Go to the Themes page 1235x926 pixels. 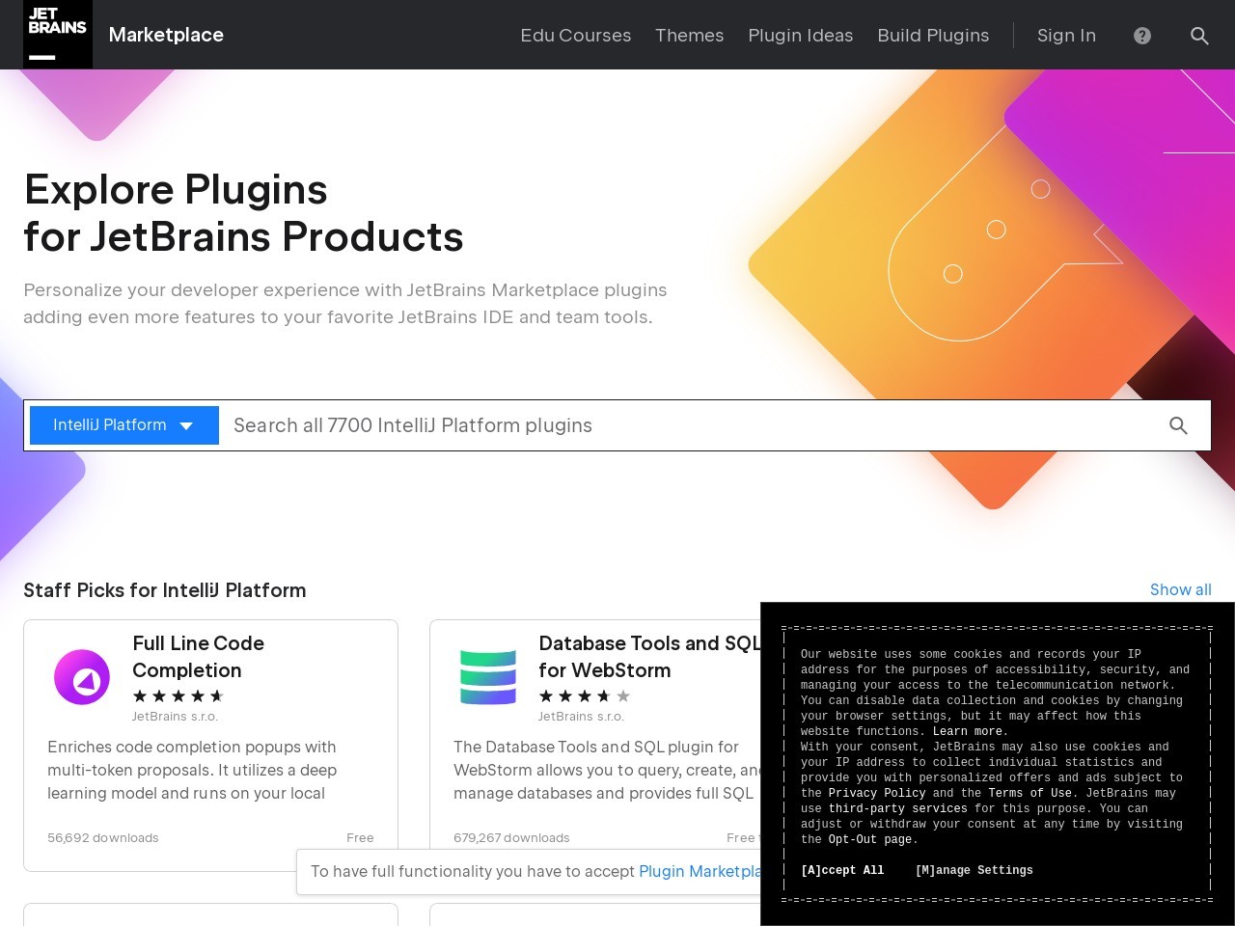[689, 36]
